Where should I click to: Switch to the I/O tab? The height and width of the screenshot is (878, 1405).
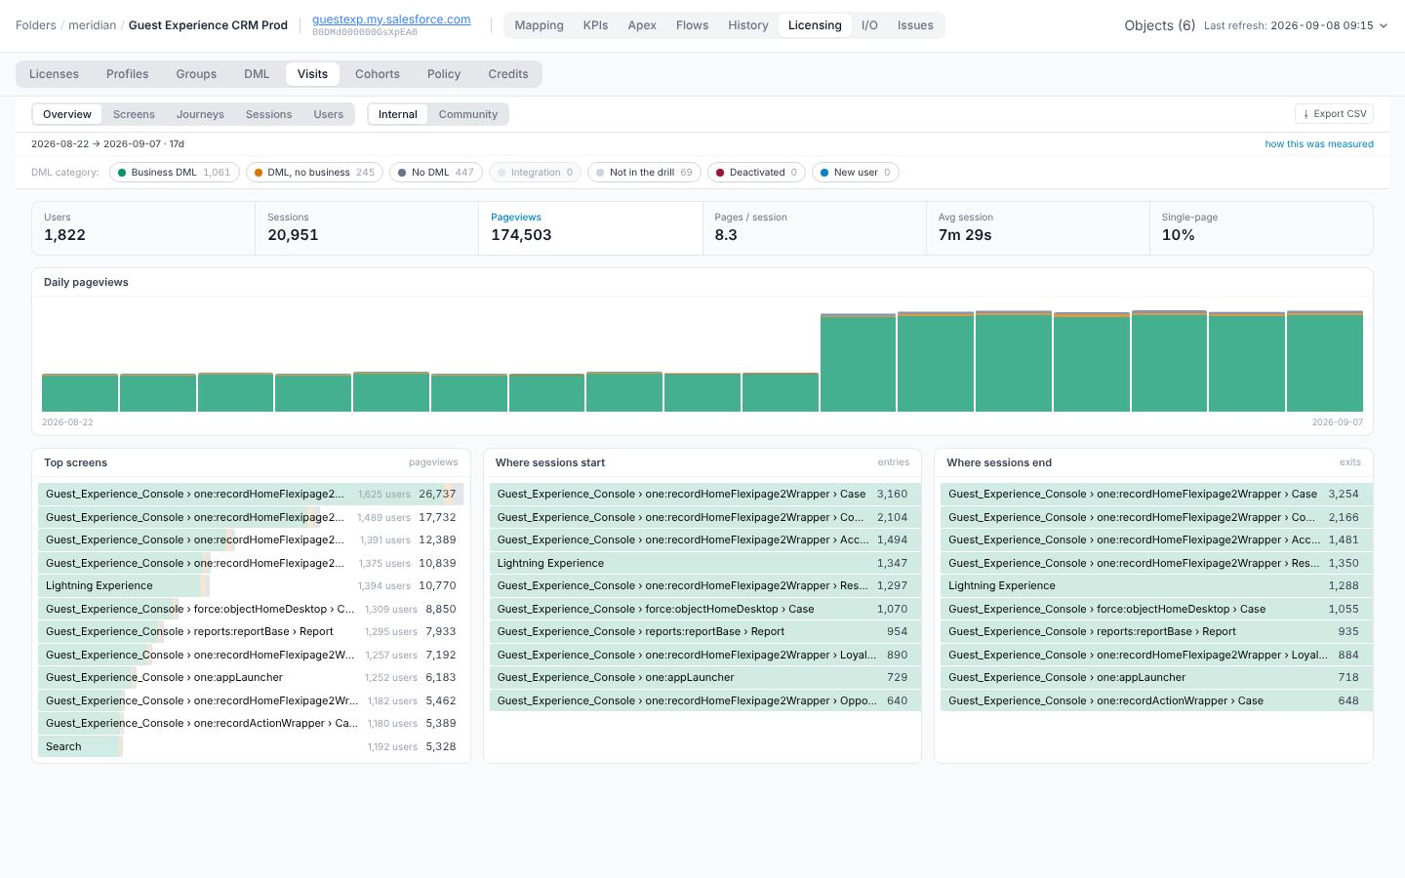click(x=869, y=25)
